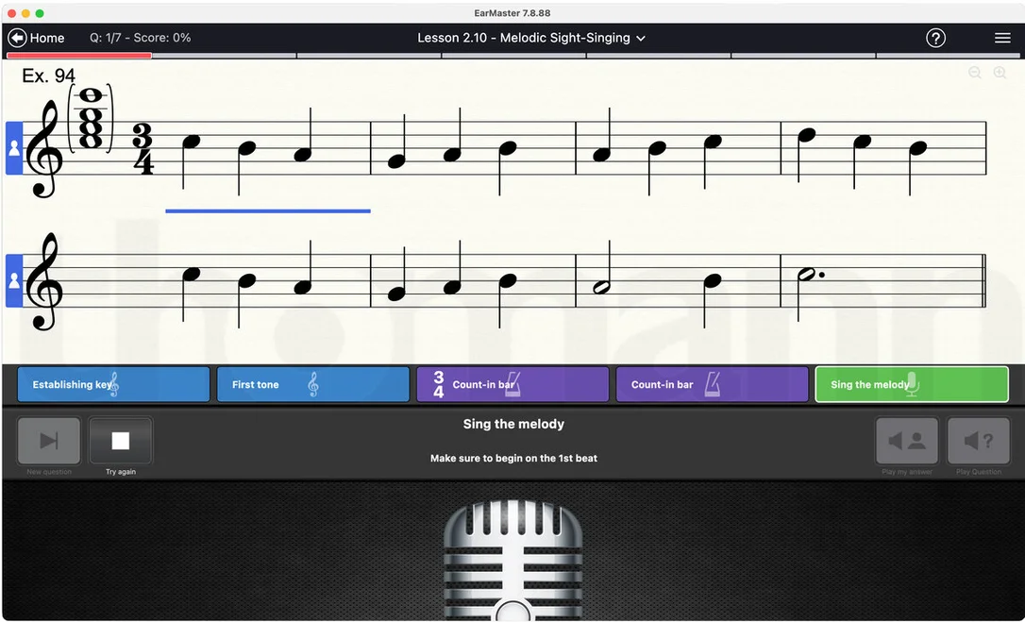Go back with the Home arrow icon
1025x622 pixels.
pyautogui.click(x=17, y=38)
